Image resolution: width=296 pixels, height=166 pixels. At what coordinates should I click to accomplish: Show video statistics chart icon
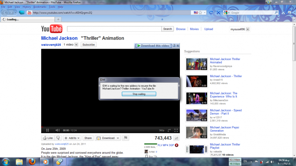(x=176, y=138)
